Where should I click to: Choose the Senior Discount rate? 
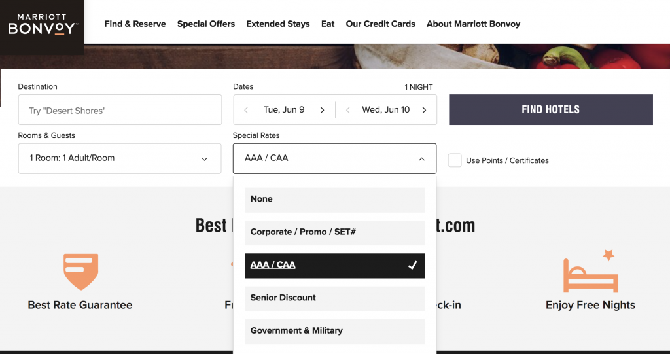[x=334, y=298]
